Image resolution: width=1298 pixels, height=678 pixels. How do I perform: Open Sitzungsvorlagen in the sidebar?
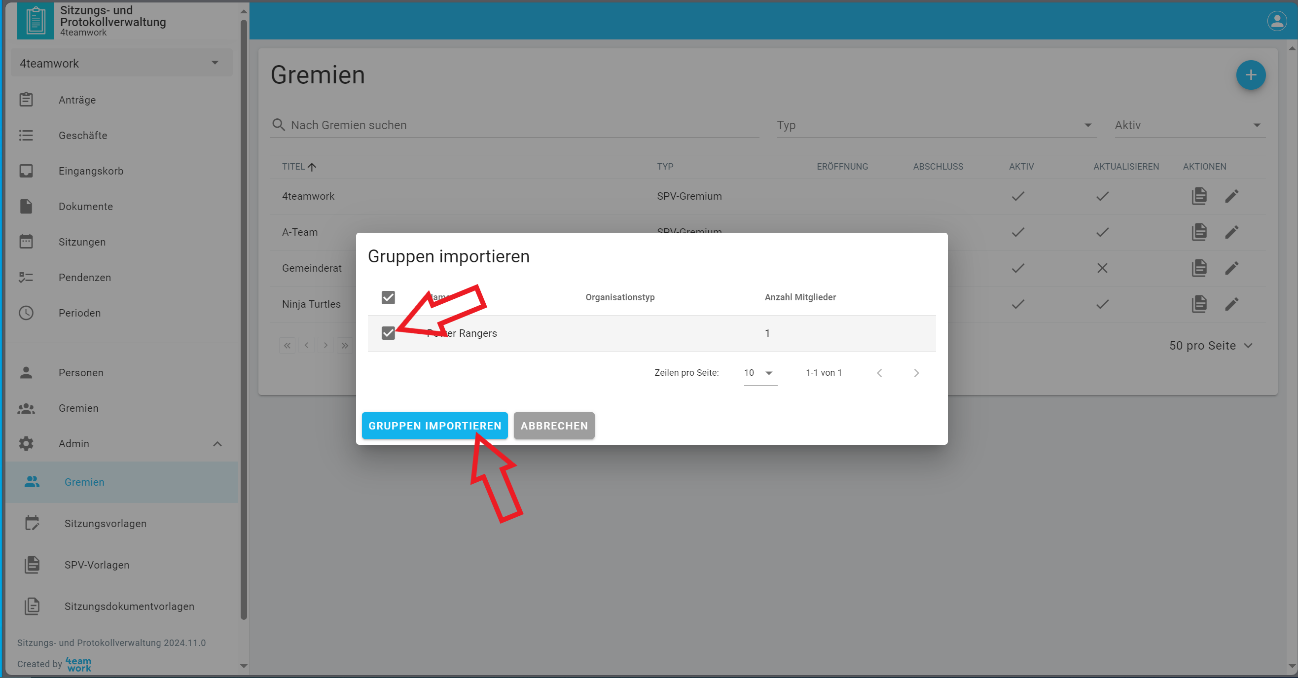tap(106, 523)
